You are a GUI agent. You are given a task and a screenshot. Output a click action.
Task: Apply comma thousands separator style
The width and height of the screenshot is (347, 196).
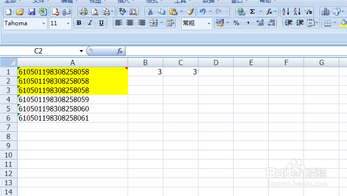point(248,23)
